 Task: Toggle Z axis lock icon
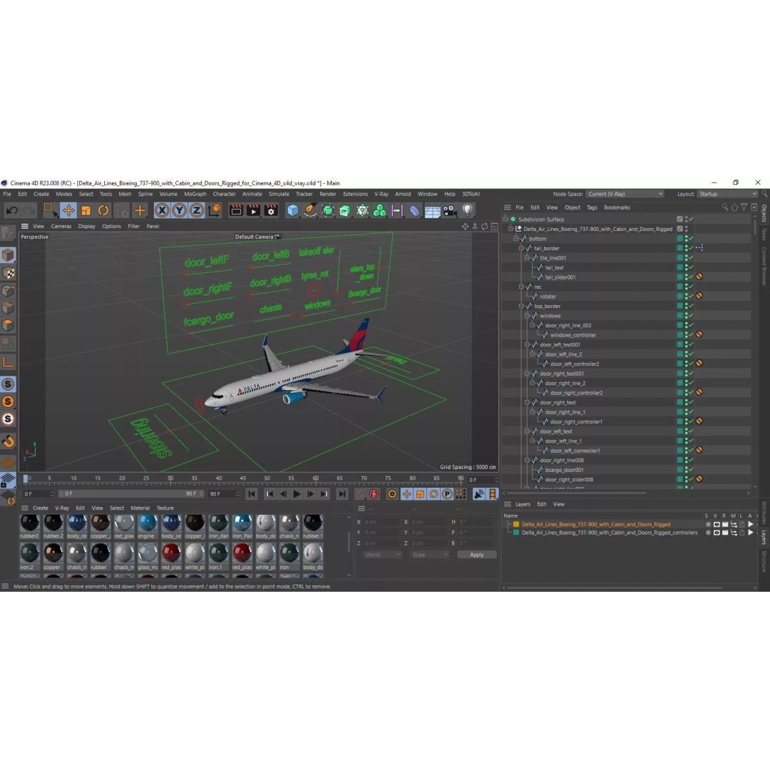click(x=197, y=210)
